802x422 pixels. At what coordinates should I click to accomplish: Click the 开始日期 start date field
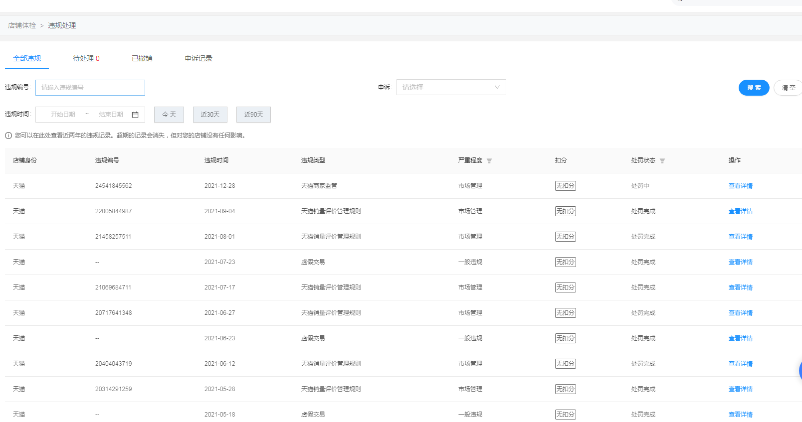tap(63, 115)
